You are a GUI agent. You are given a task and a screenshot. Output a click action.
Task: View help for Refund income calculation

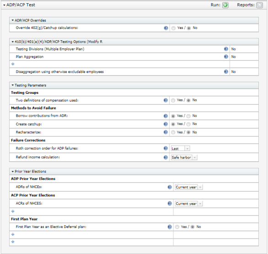[x=166, y=157]
